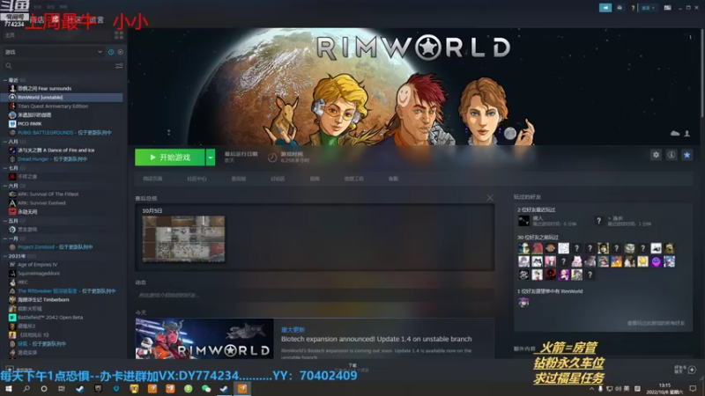
Task: Toggle the ready-to-play filter icon
Action: [x=120, y=52]
